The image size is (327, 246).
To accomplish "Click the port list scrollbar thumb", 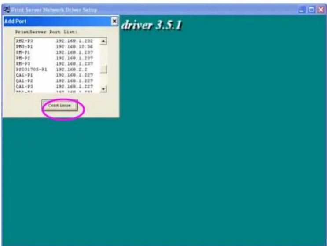I will point(103,70).
